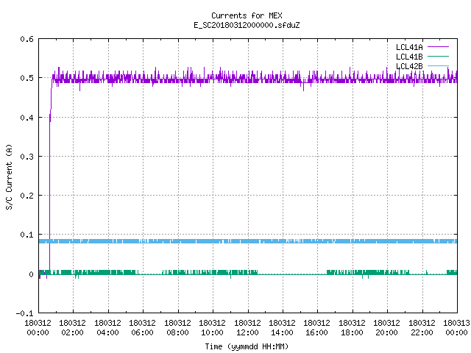Click the y-axis label 'S/C Current (A)'
The image size is (471, 353).
(9, 177)
